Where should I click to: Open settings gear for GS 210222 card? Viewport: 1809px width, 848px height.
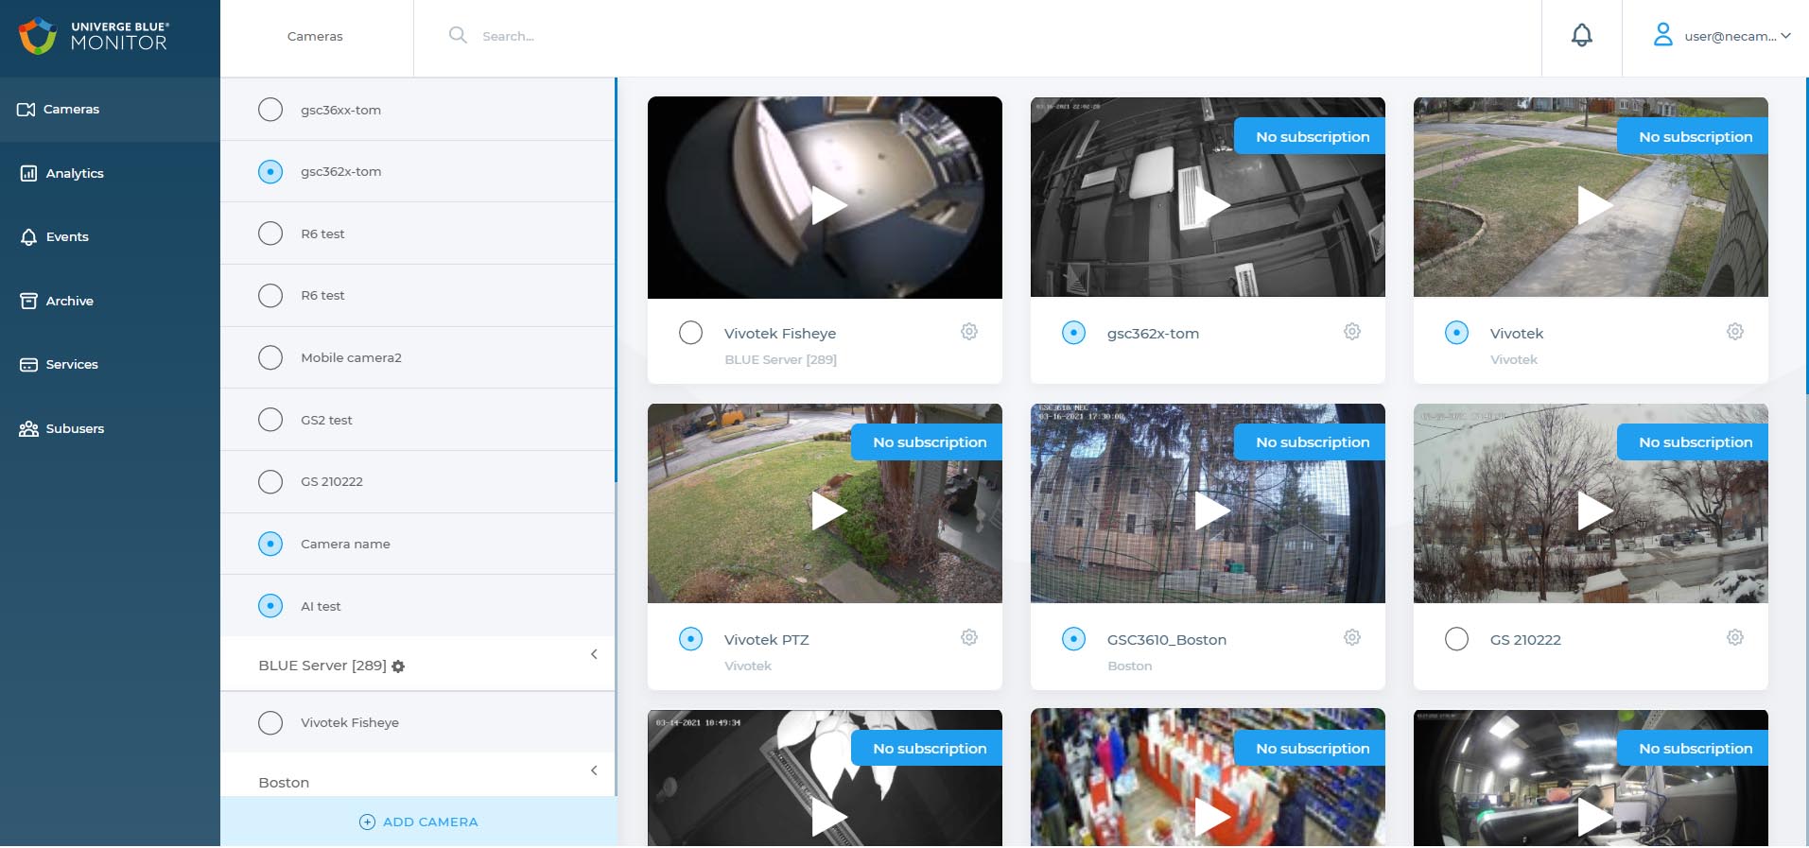click(x=1735, y=637)
